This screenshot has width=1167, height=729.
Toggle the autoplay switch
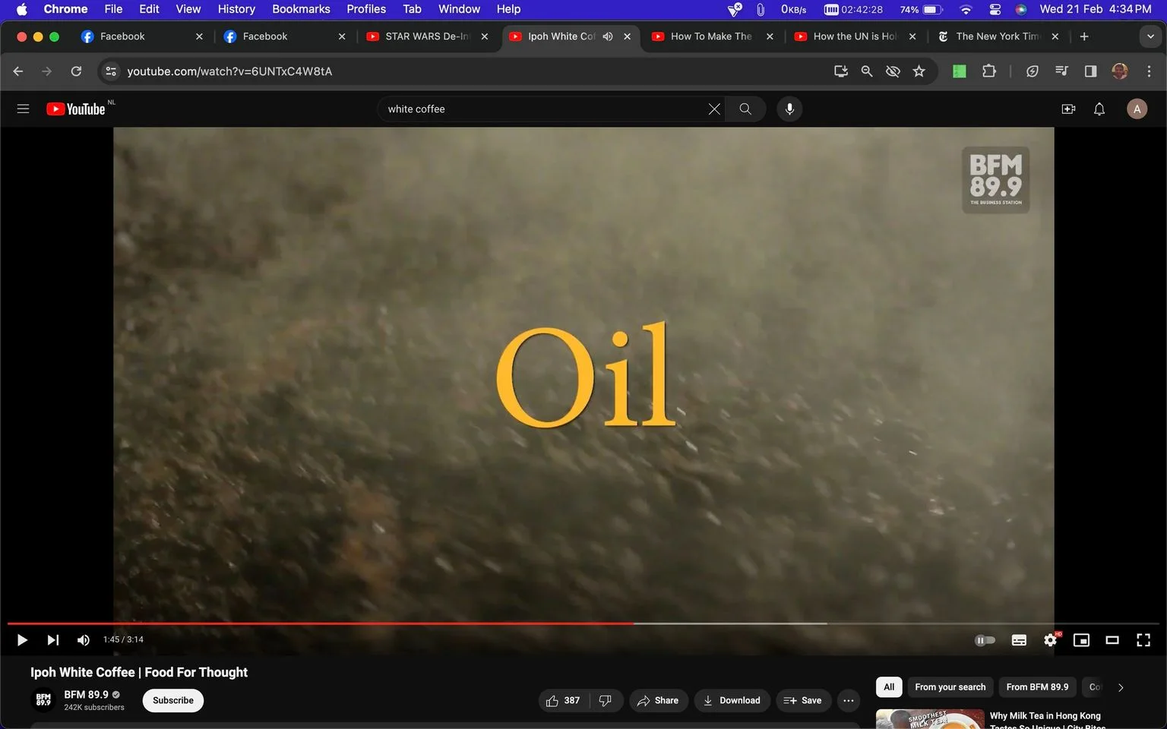point(985,640)
